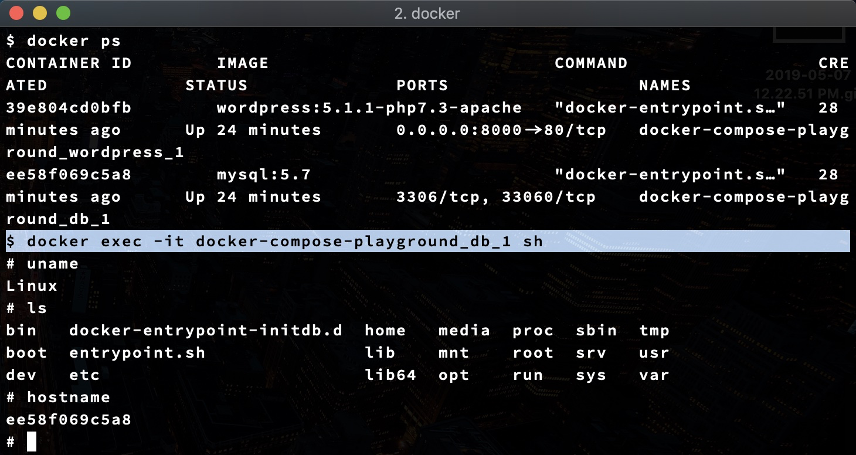
Task: Click the "sbin" directory entry
Action: tap(596, 331)
